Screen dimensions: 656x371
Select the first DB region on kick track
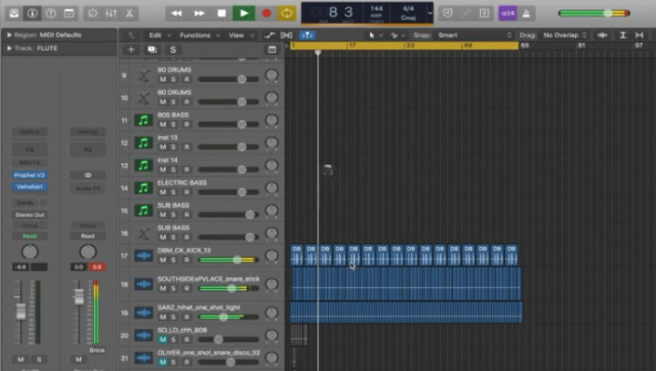(x=297, y=255)
